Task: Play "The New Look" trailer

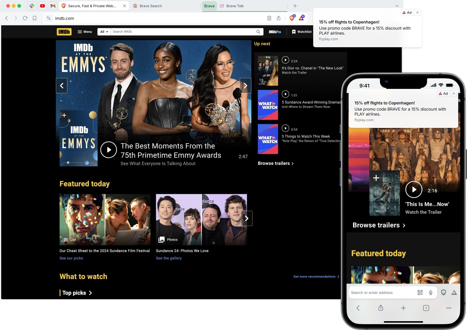Action: [x=285, y=60]
